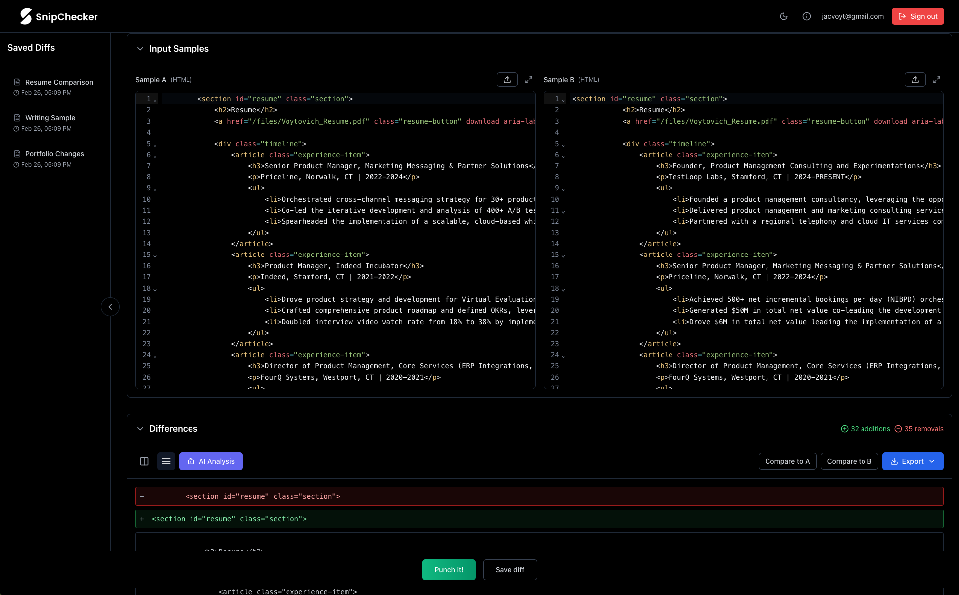
Task: Click the info circle icon
Action: [807, 16]
